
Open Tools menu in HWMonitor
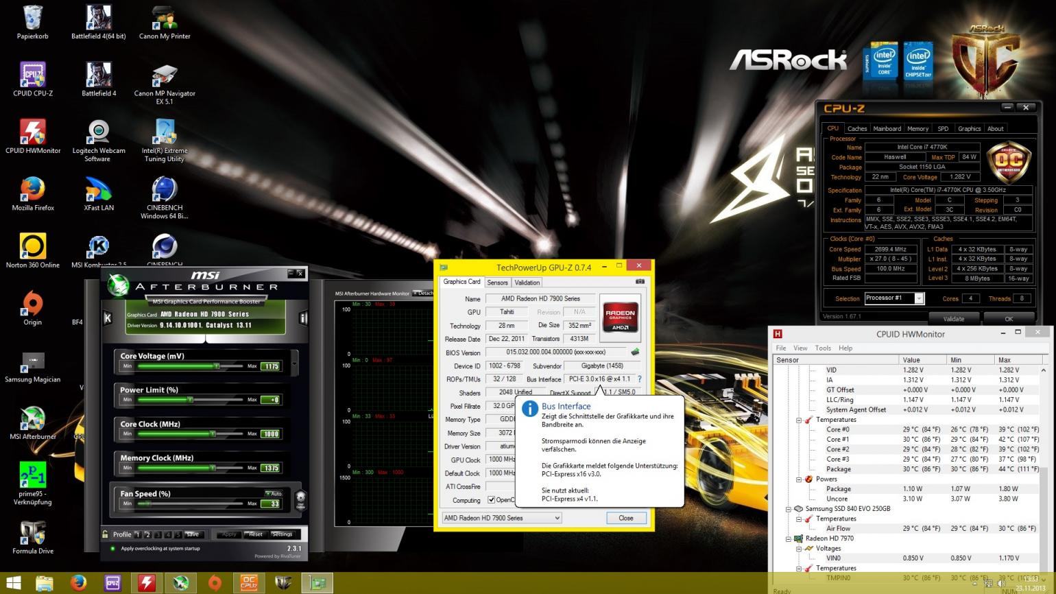pos(823,348)
